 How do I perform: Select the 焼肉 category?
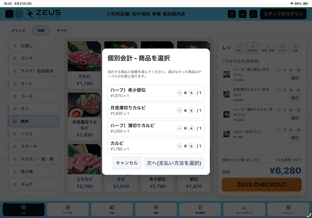[x=33, y=121]
